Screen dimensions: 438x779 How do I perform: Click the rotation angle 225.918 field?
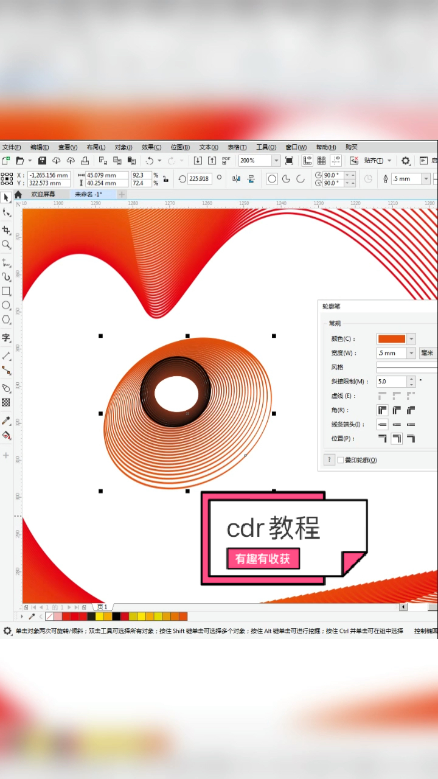pos(200,179)
